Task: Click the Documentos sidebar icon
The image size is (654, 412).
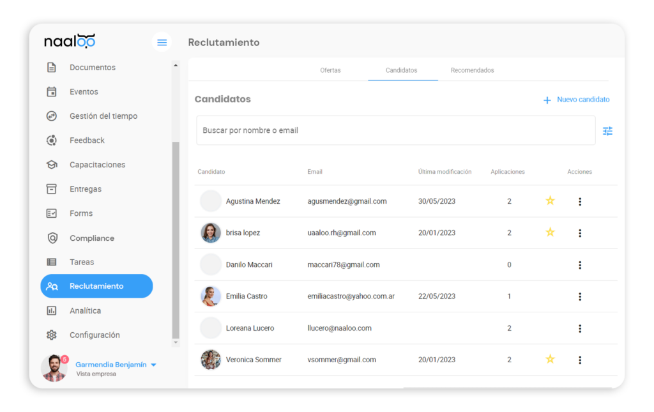Action: click(51, 67)
